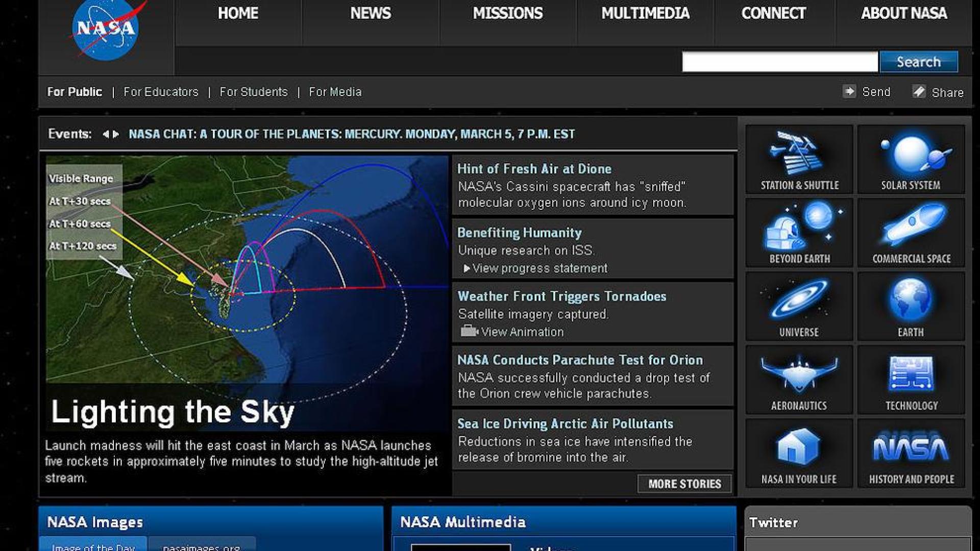Click the Share pencil icon
This screenshot has width=980, height=551.
coord(919,91)
